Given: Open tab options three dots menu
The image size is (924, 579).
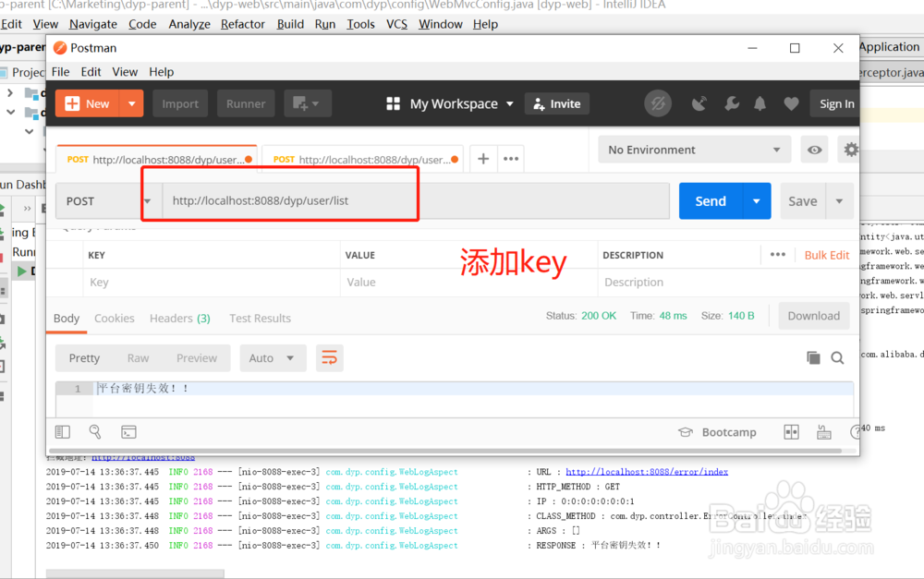Looking at the screenshot, I should click(x=511, y=159).
